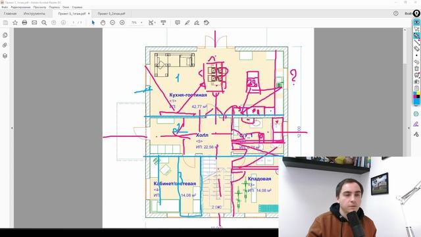The width and height of the screenshot is (421, 237).
Task: Click the Save file toolbar icon
Action: (x=5, y=23)
